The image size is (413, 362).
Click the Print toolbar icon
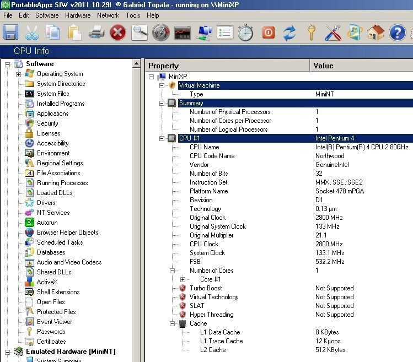pos(96,33)
